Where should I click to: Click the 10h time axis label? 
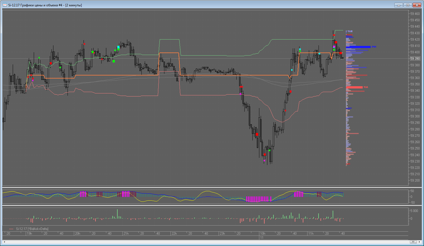coord(263,234)
